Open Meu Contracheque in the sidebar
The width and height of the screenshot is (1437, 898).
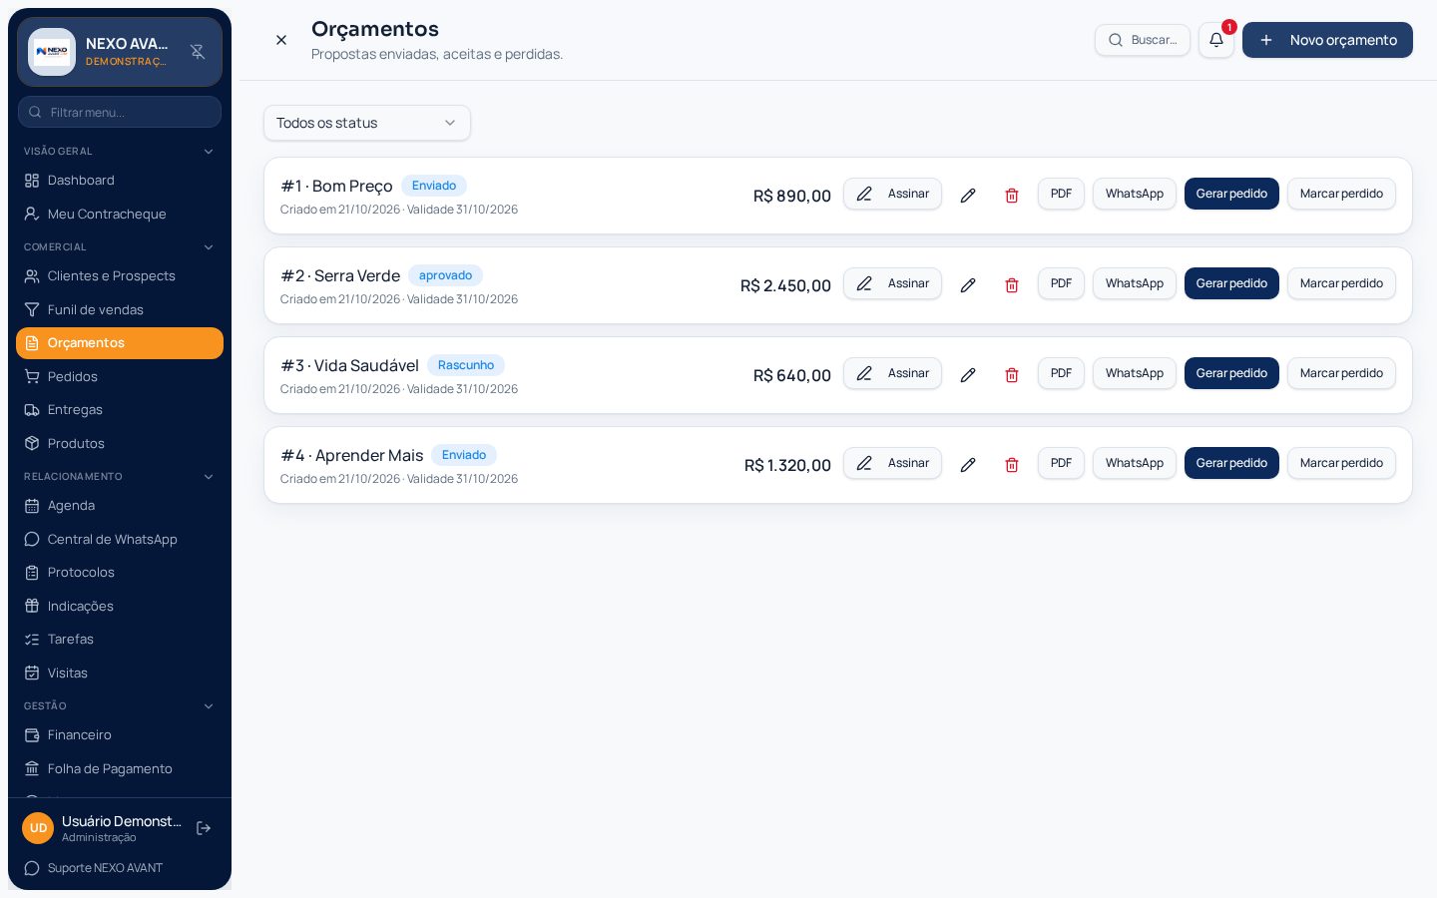click(120, 215)
